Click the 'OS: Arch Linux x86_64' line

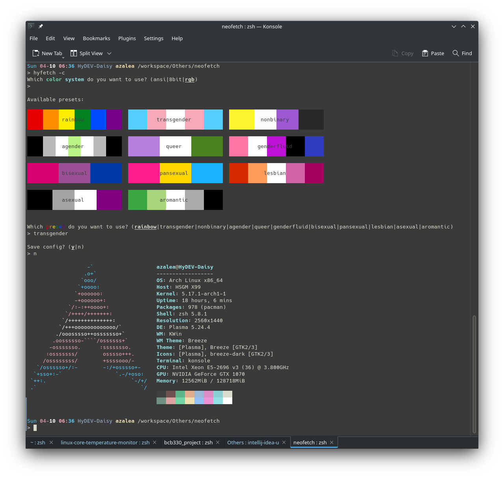pos(190,280)
